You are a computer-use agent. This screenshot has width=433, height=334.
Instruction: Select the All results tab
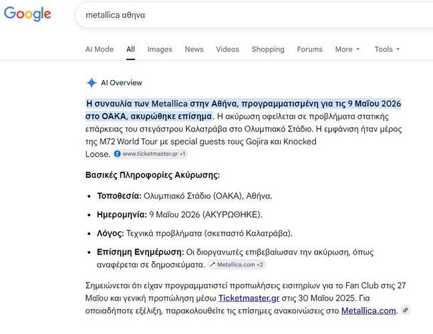click(130, 49)
